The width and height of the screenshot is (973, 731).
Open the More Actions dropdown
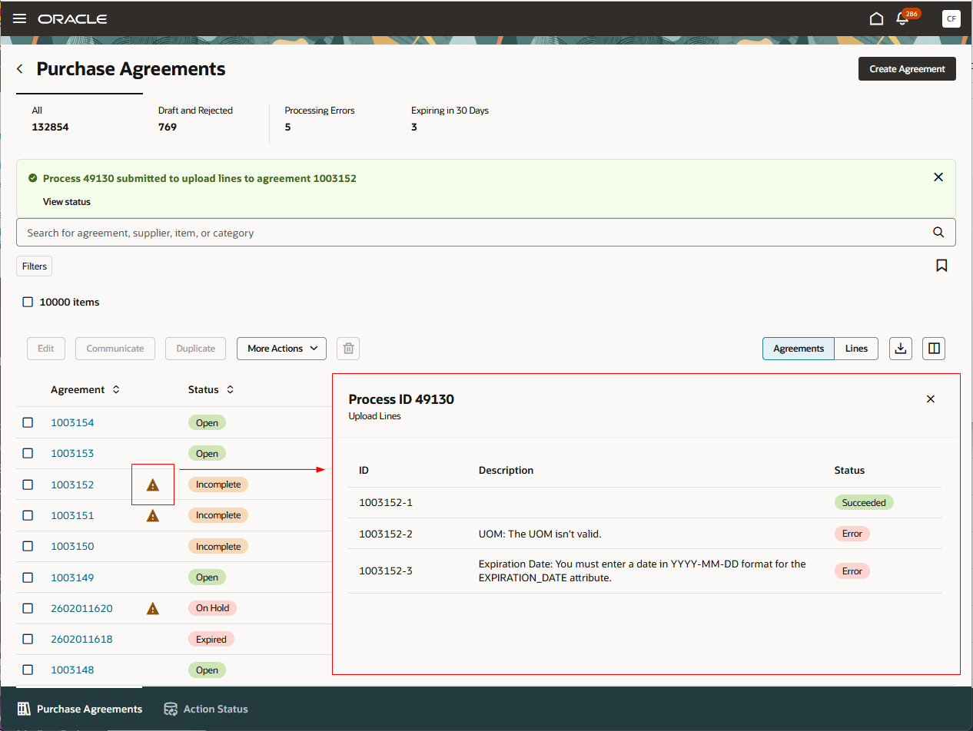(281, 348)
